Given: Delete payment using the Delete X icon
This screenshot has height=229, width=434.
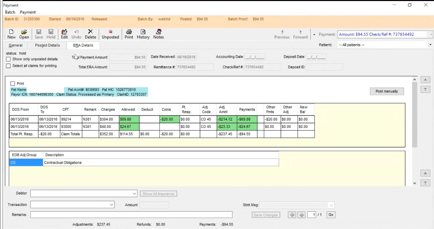Looking at the screenshot, I should pos(90,34).
